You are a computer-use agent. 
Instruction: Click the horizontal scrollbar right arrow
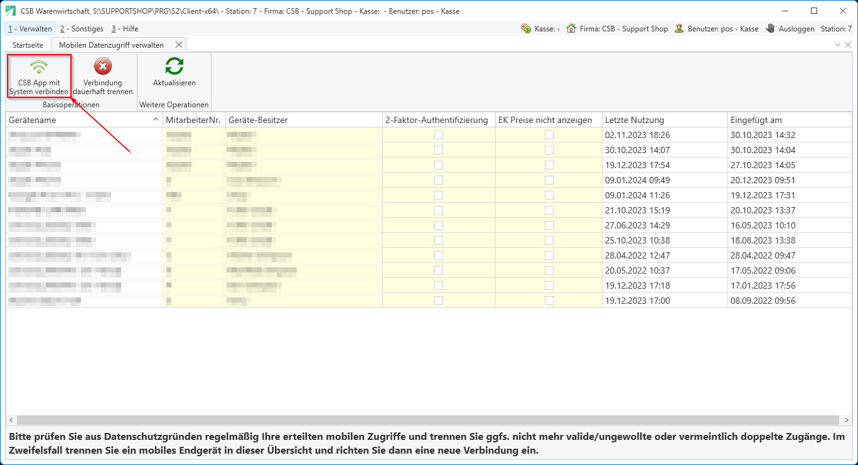tap(846, 420)
